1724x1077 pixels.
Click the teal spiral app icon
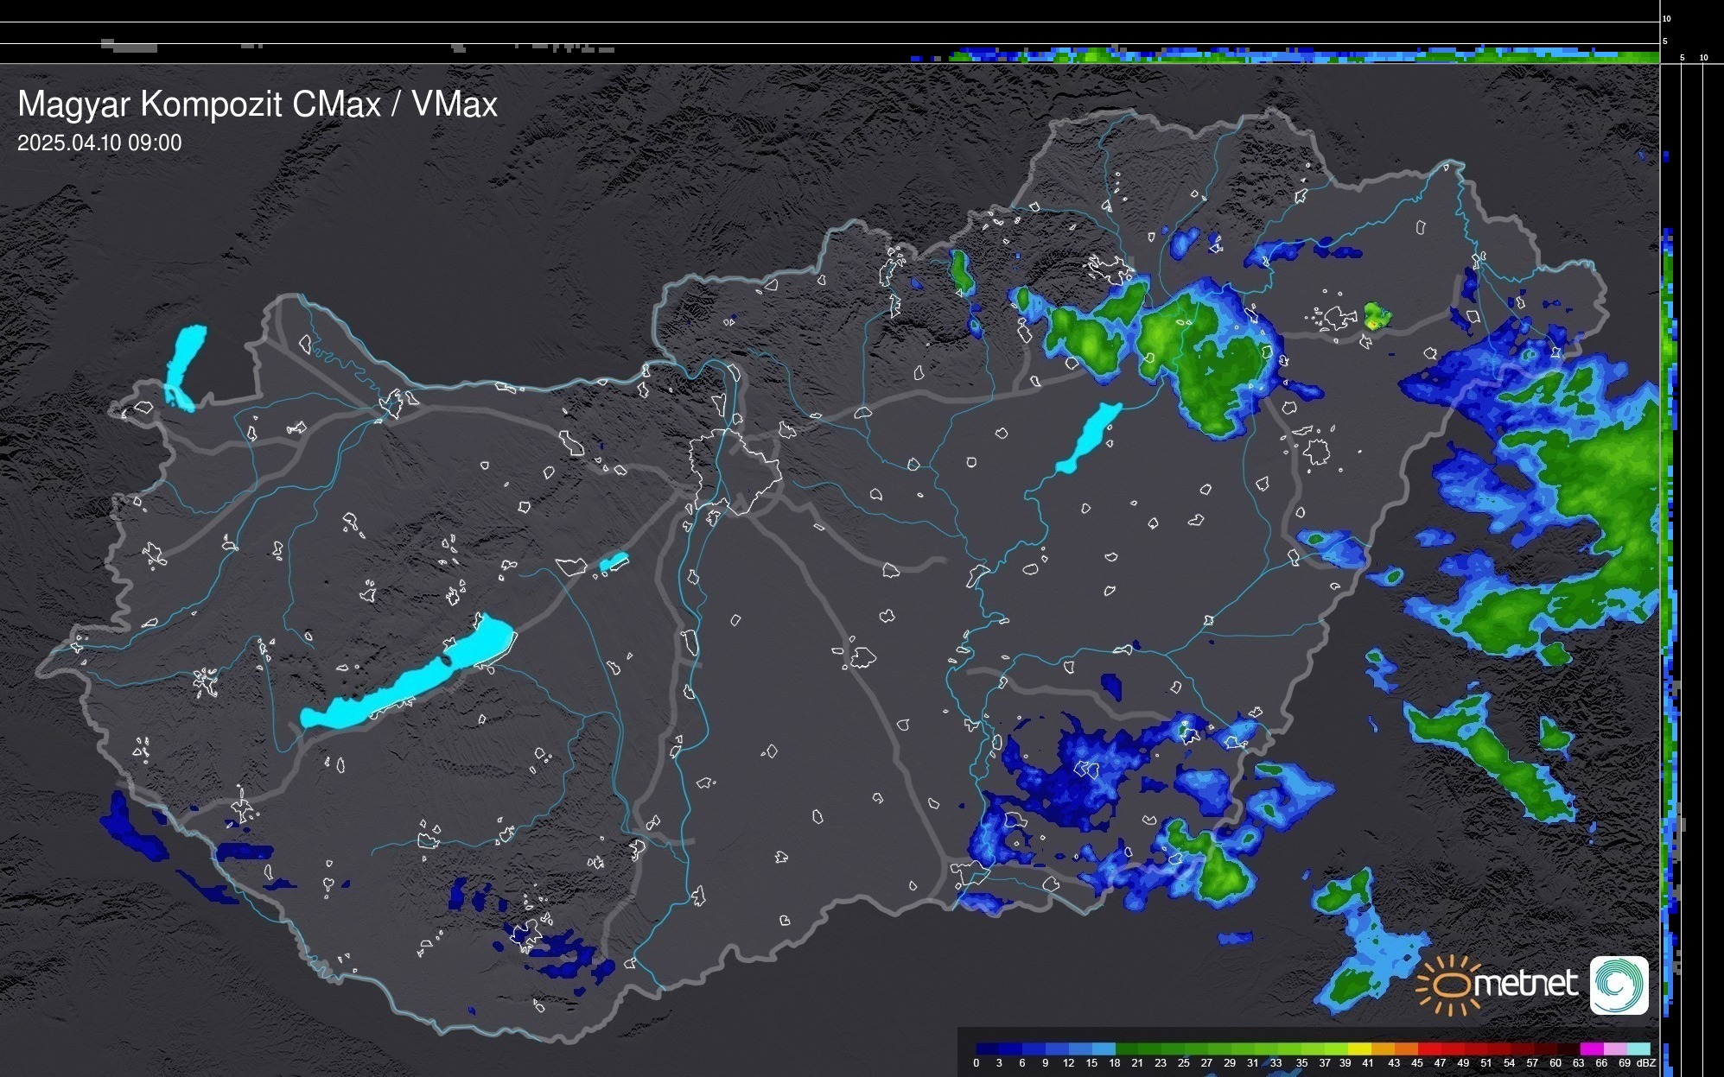1619,985
